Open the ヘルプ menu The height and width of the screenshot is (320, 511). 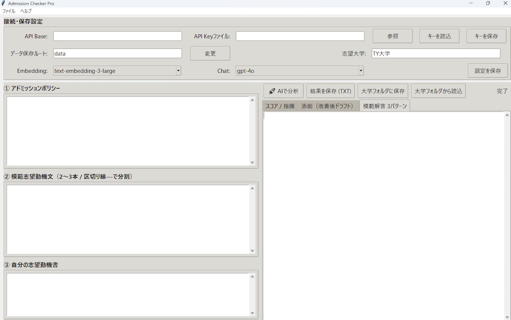[x=26, y=11]
